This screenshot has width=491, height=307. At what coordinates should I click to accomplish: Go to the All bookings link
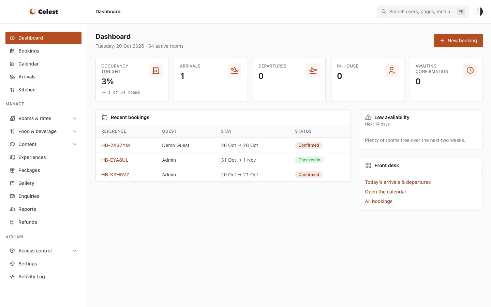click(379, 201)
